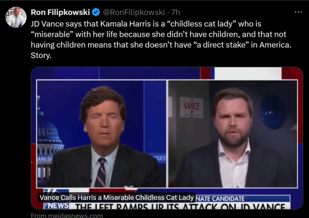Click the Fox News logo in the video

pyautogui.click(x=56, y=199)
